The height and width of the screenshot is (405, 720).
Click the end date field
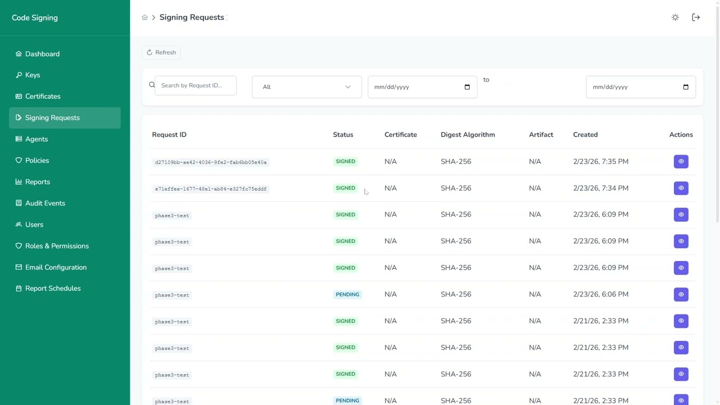(641, 87)
